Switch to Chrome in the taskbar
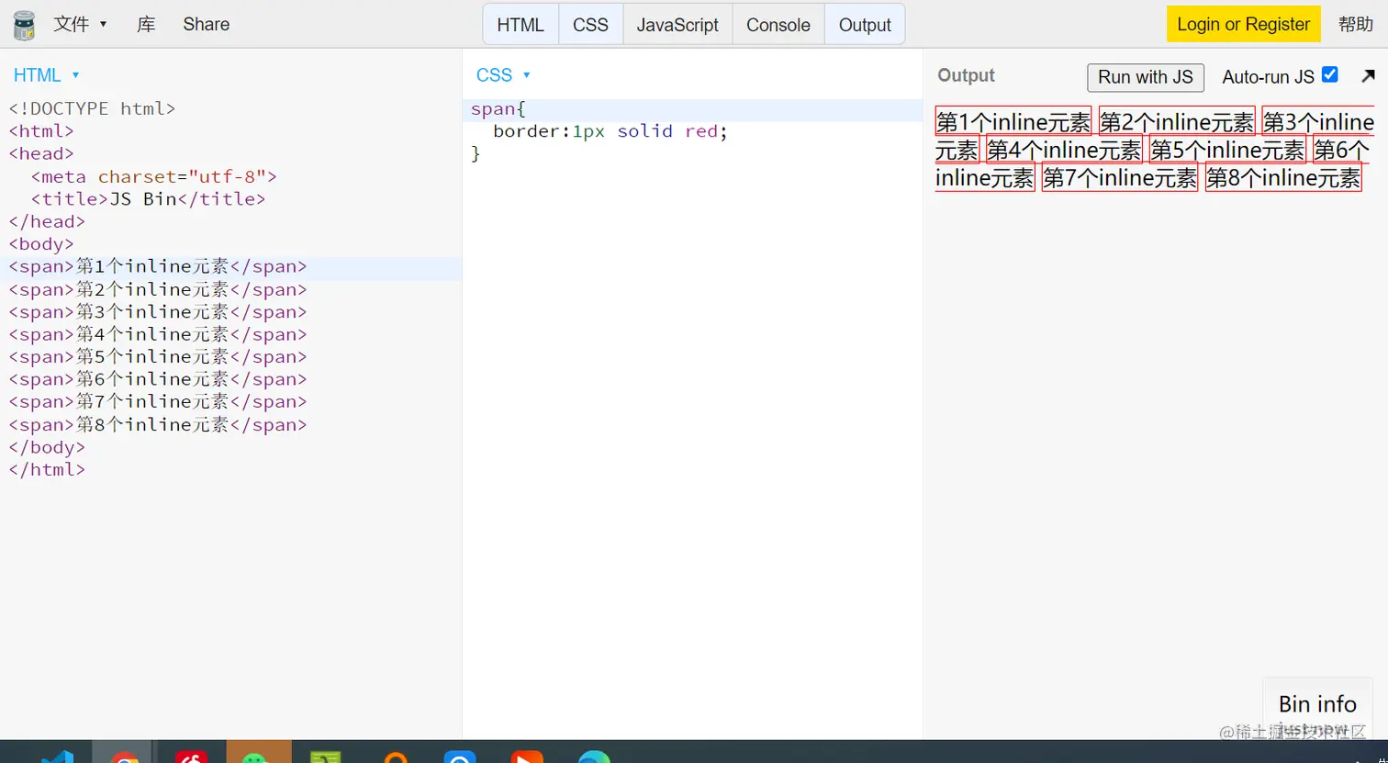 [124, 755]
